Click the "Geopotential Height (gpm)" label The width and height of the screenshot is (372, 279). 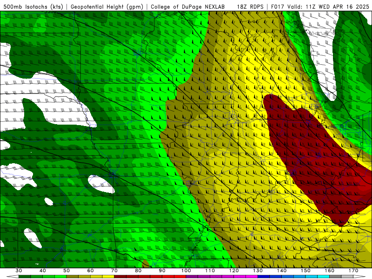click(x=107, y=7)
